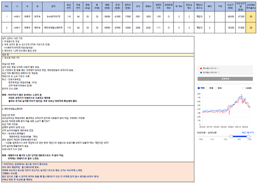The width and height of the screenshot is (257, 183).
Task: Select the 세대수 column header
Action: 148,6
